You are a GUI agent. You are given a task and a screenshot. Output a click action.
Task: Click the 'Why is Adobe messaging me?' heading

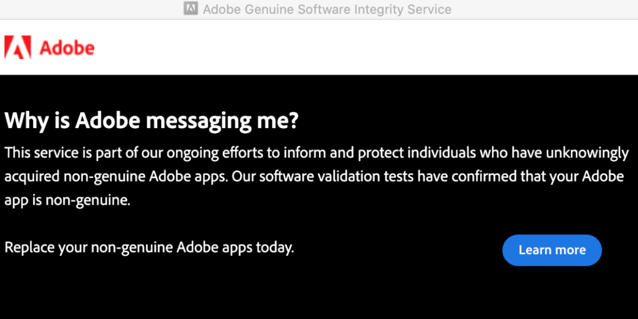[x=151, y=120]
